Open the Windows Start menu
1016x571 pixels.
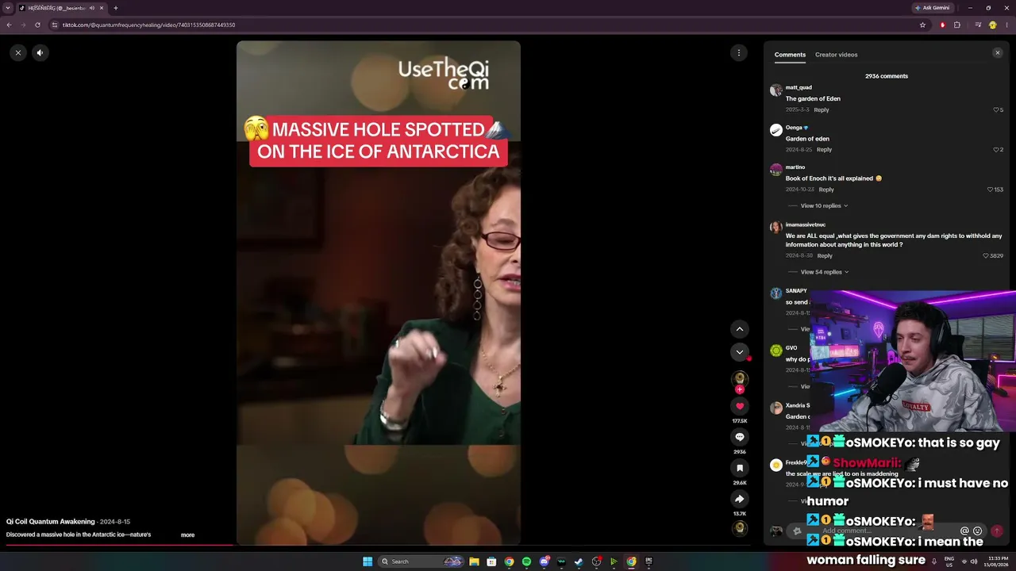pos(368,561)
